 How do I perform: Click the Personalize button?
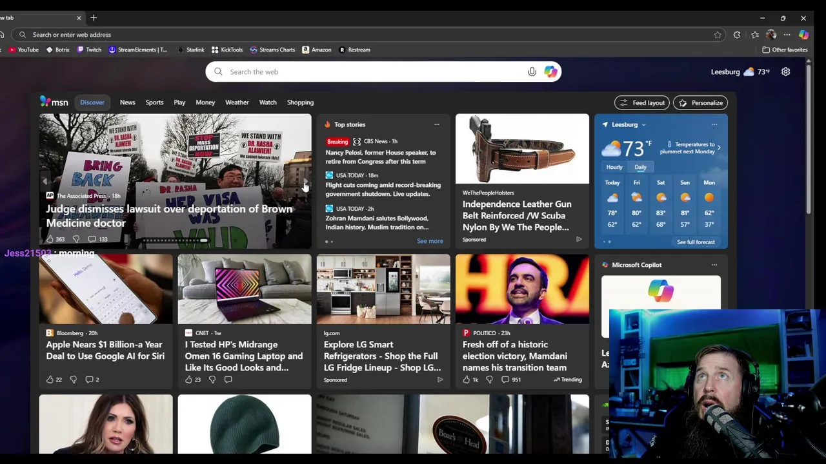tap(701, 102)
